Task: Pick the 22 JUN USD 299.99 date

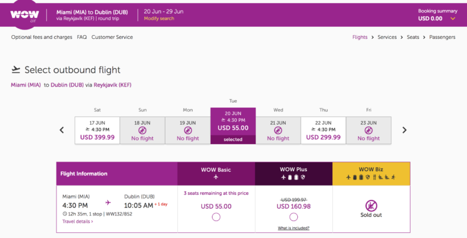Action: [x=323, y=130]
